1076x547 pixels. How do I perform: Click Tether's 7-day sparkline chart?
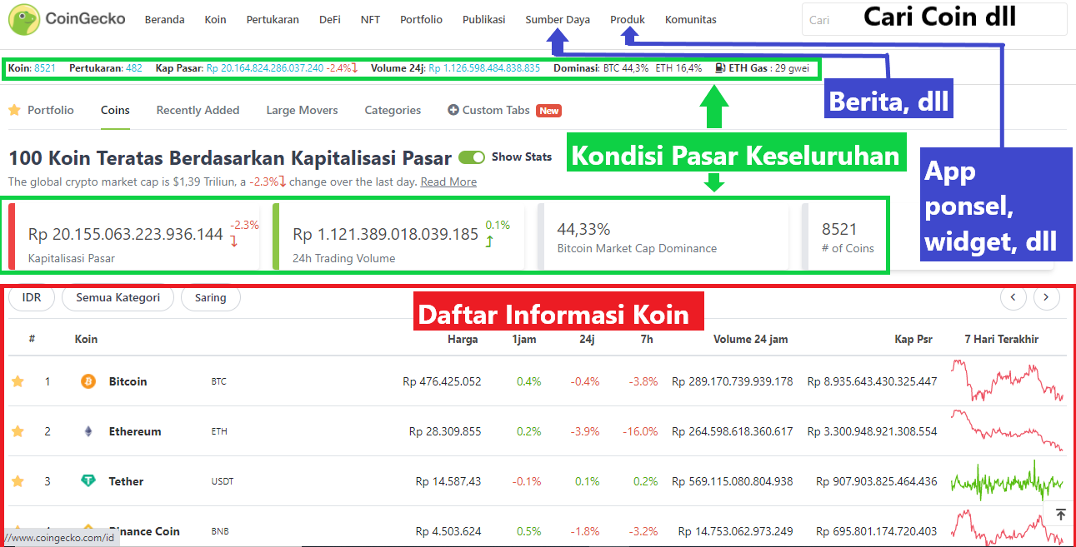[x=1007, y=481]
